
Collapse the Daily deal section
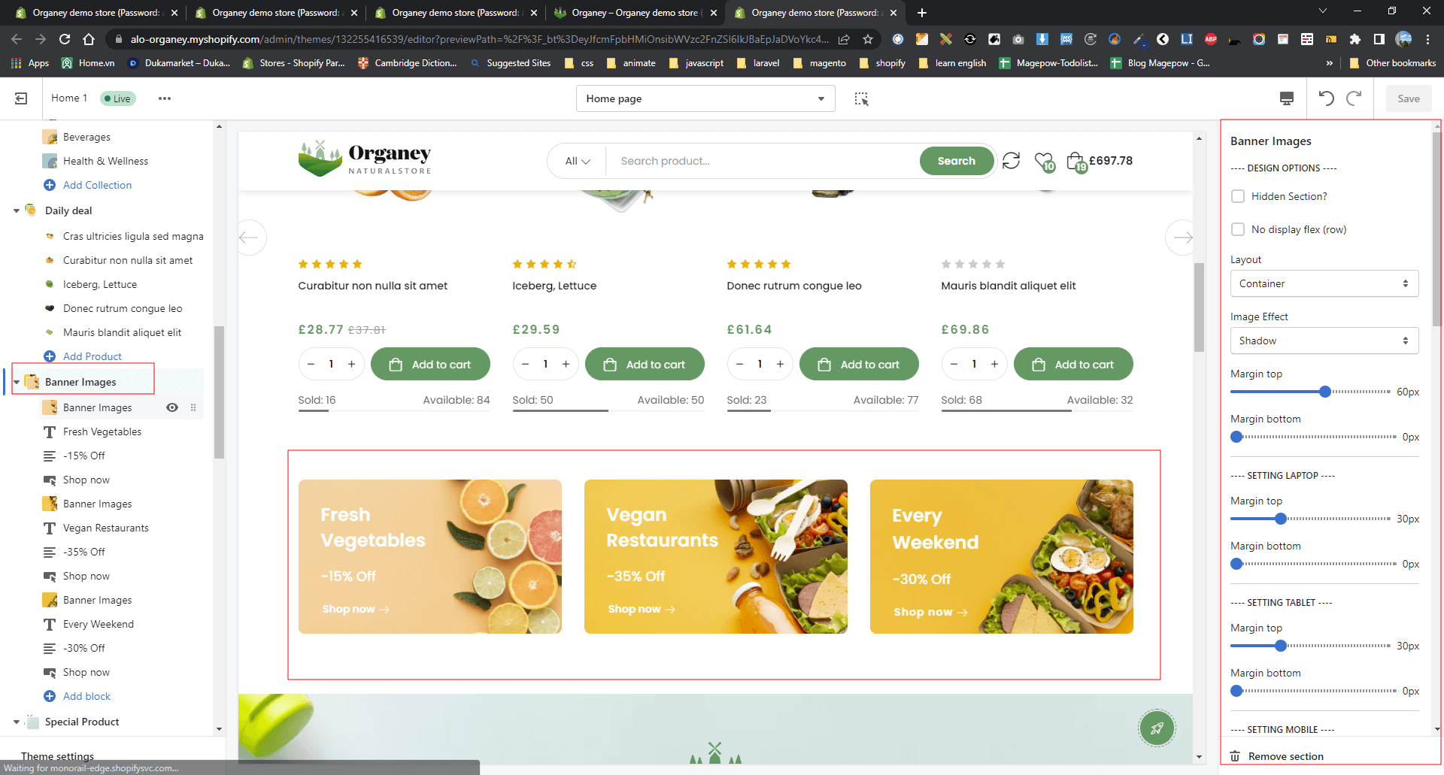17,211
